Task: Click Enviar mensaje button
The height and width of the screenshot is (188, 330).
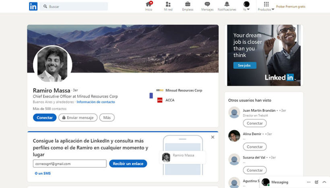Action: click(x=78, y=118)
